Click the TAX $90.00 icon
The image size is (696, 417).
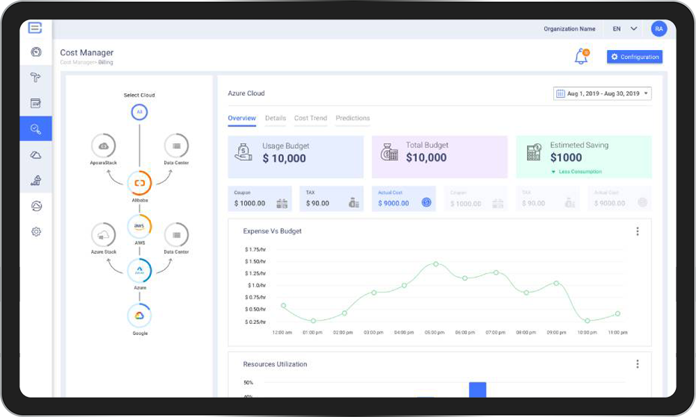[354, 203]
